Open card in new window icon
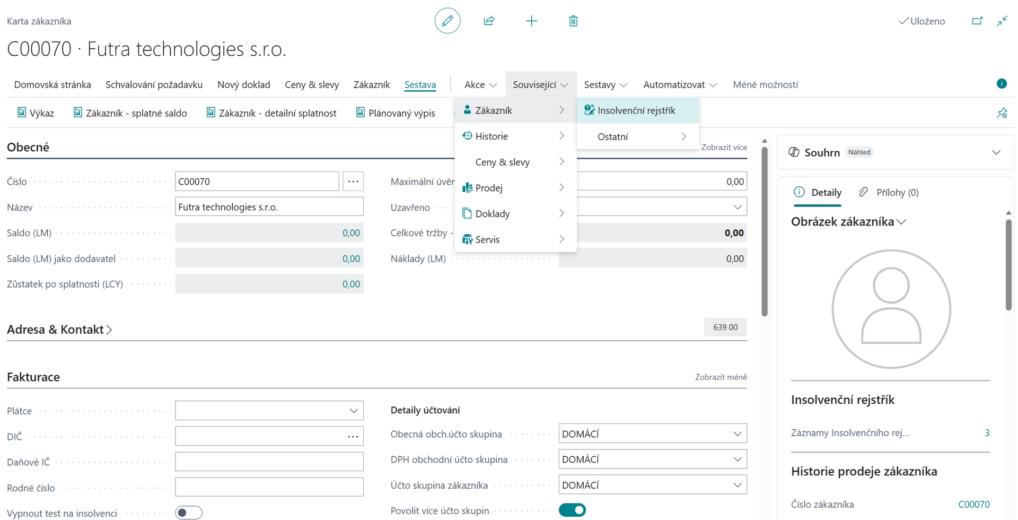The width and height of the screenshot is (1018, 520). point(977,21)
